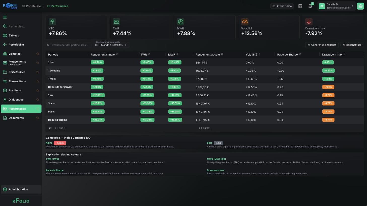Screen dimensions: 367x206
Task: Click the sidebar Rechercher search box
Action: [x=21, y=26]
